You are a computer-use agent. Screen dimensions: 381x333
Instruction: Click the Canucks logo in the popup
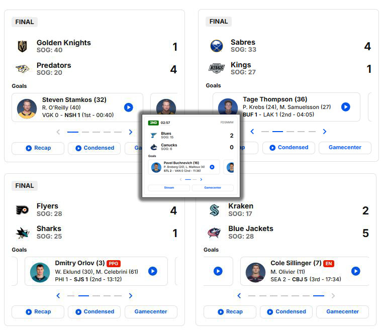pyautogui.click(x=154, y=147)
